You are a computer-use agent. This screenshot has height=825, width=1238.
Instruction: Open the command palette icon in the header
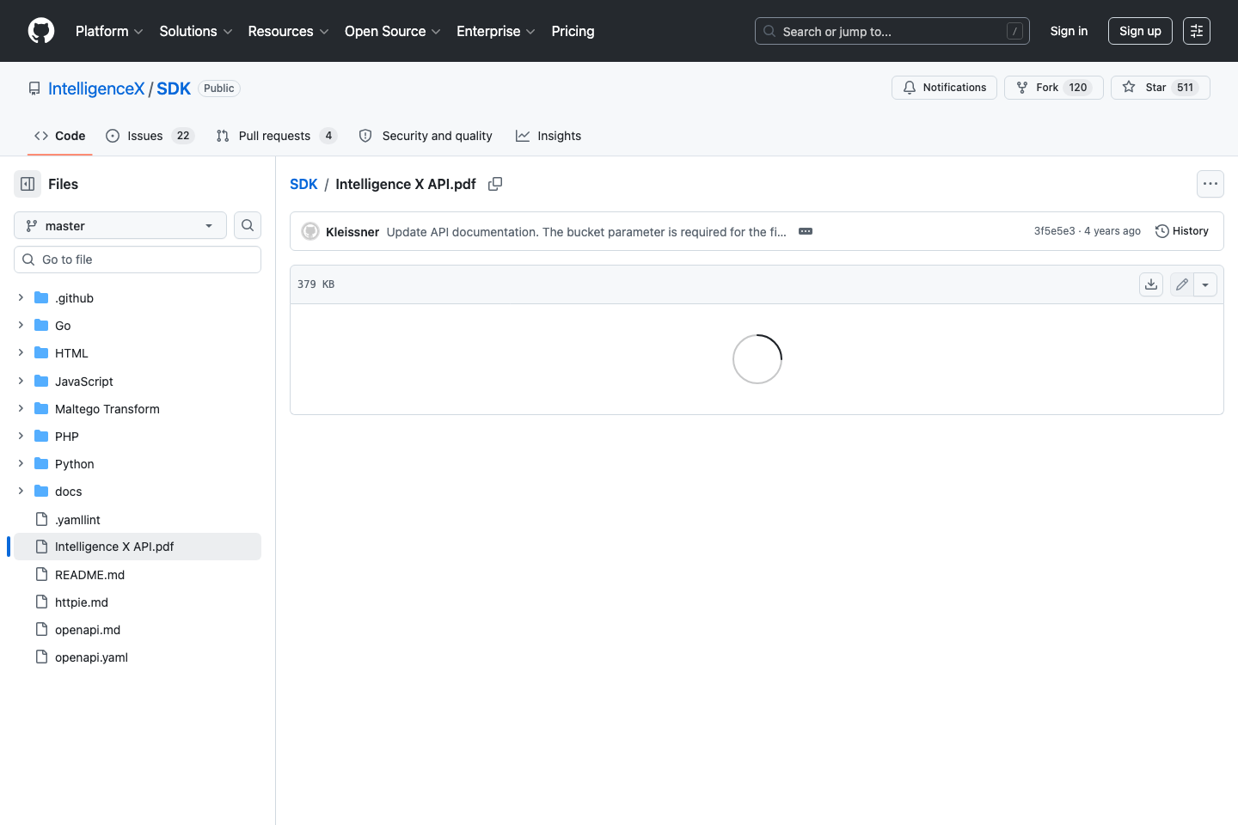1197,31
